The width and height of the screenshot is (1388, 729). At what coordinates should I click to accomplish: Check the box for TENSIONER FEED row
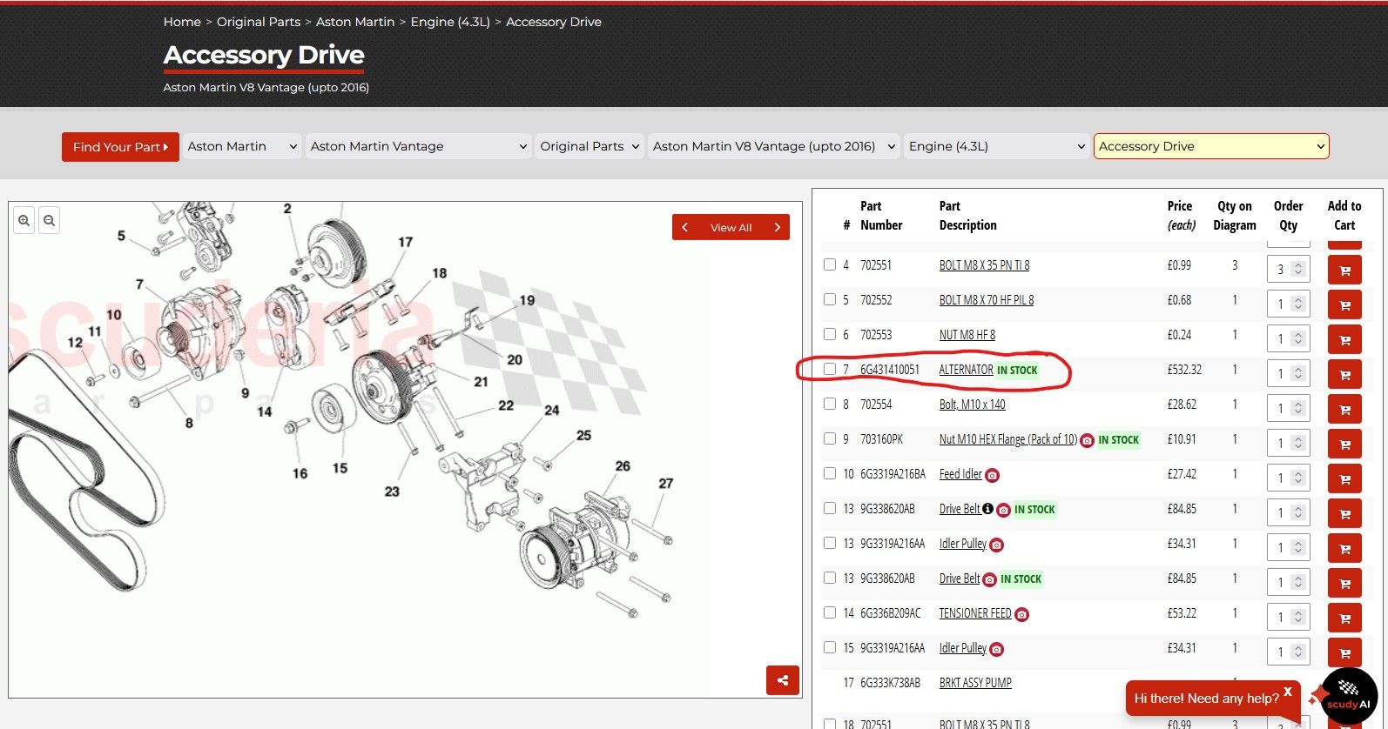click(830, 612)
